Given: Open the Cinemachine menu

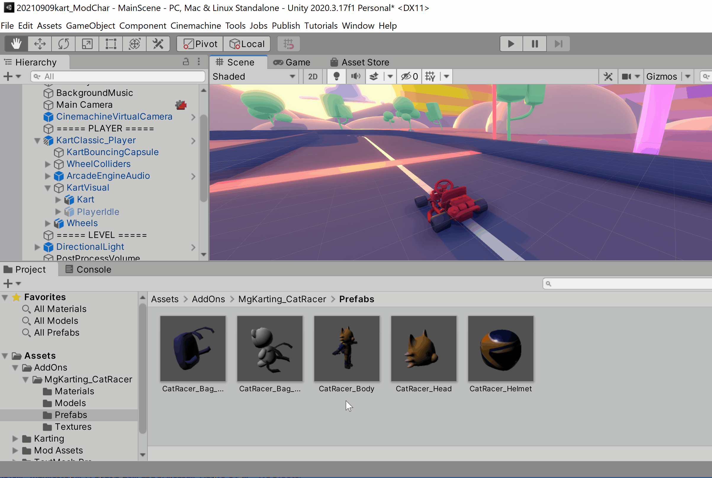Looking at the screenshot, I should [x=195, y=26].
